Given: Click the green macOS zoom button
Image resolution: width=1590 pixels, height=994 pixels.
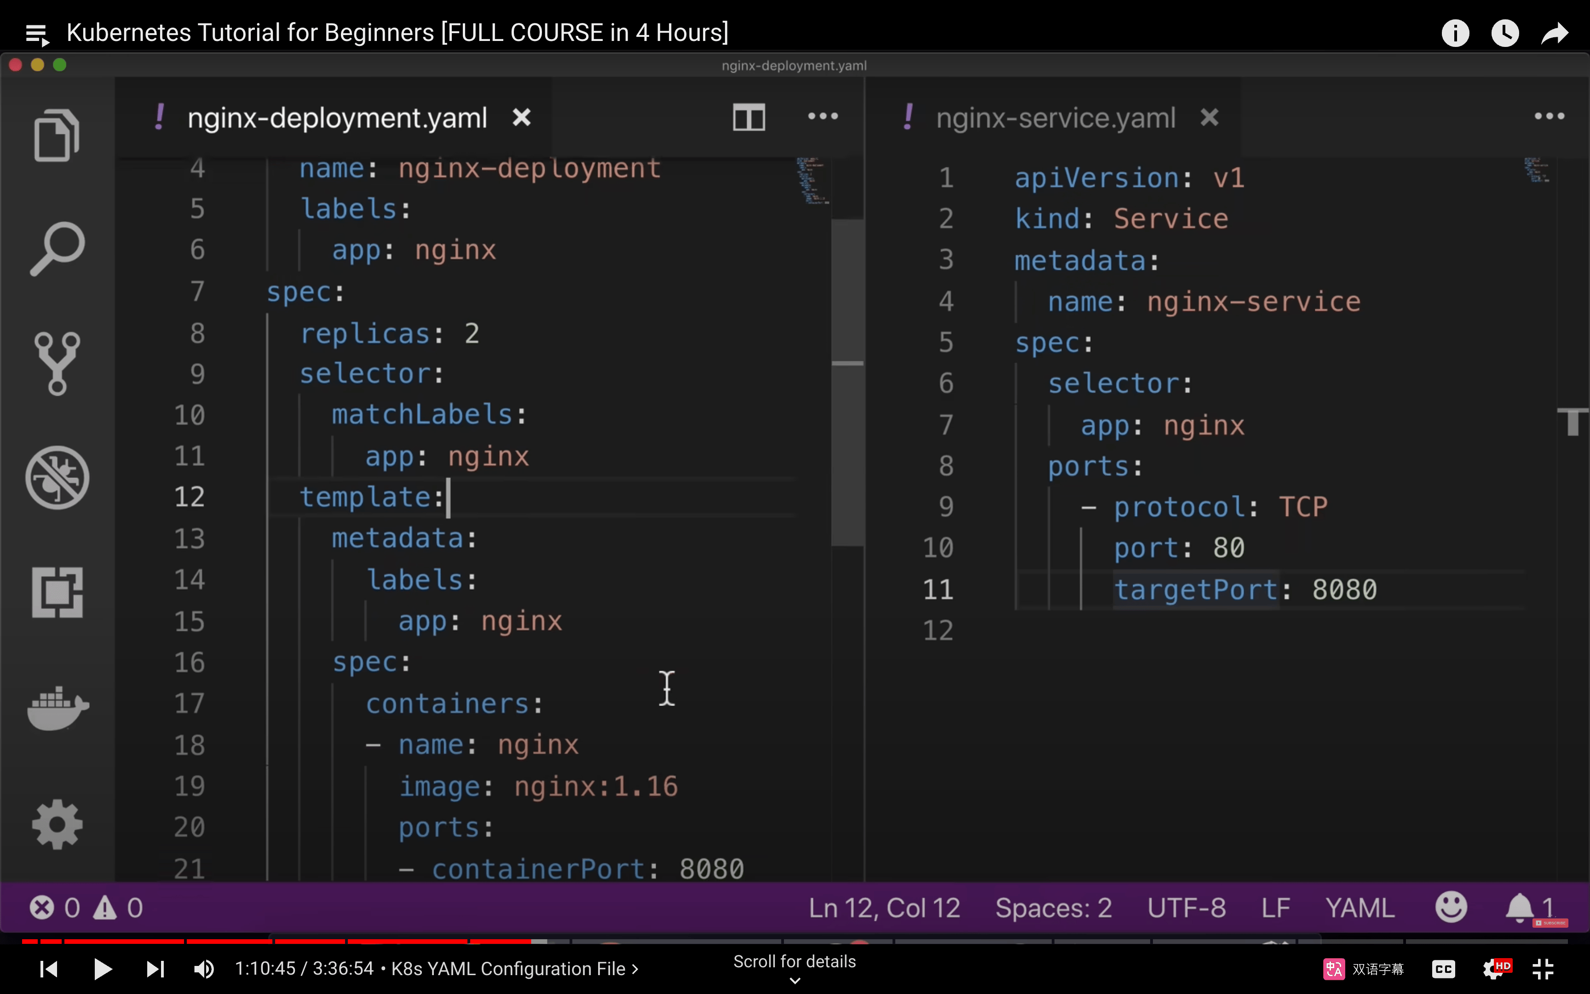Looking at the screenshot, I should click(x=60, y=65).
